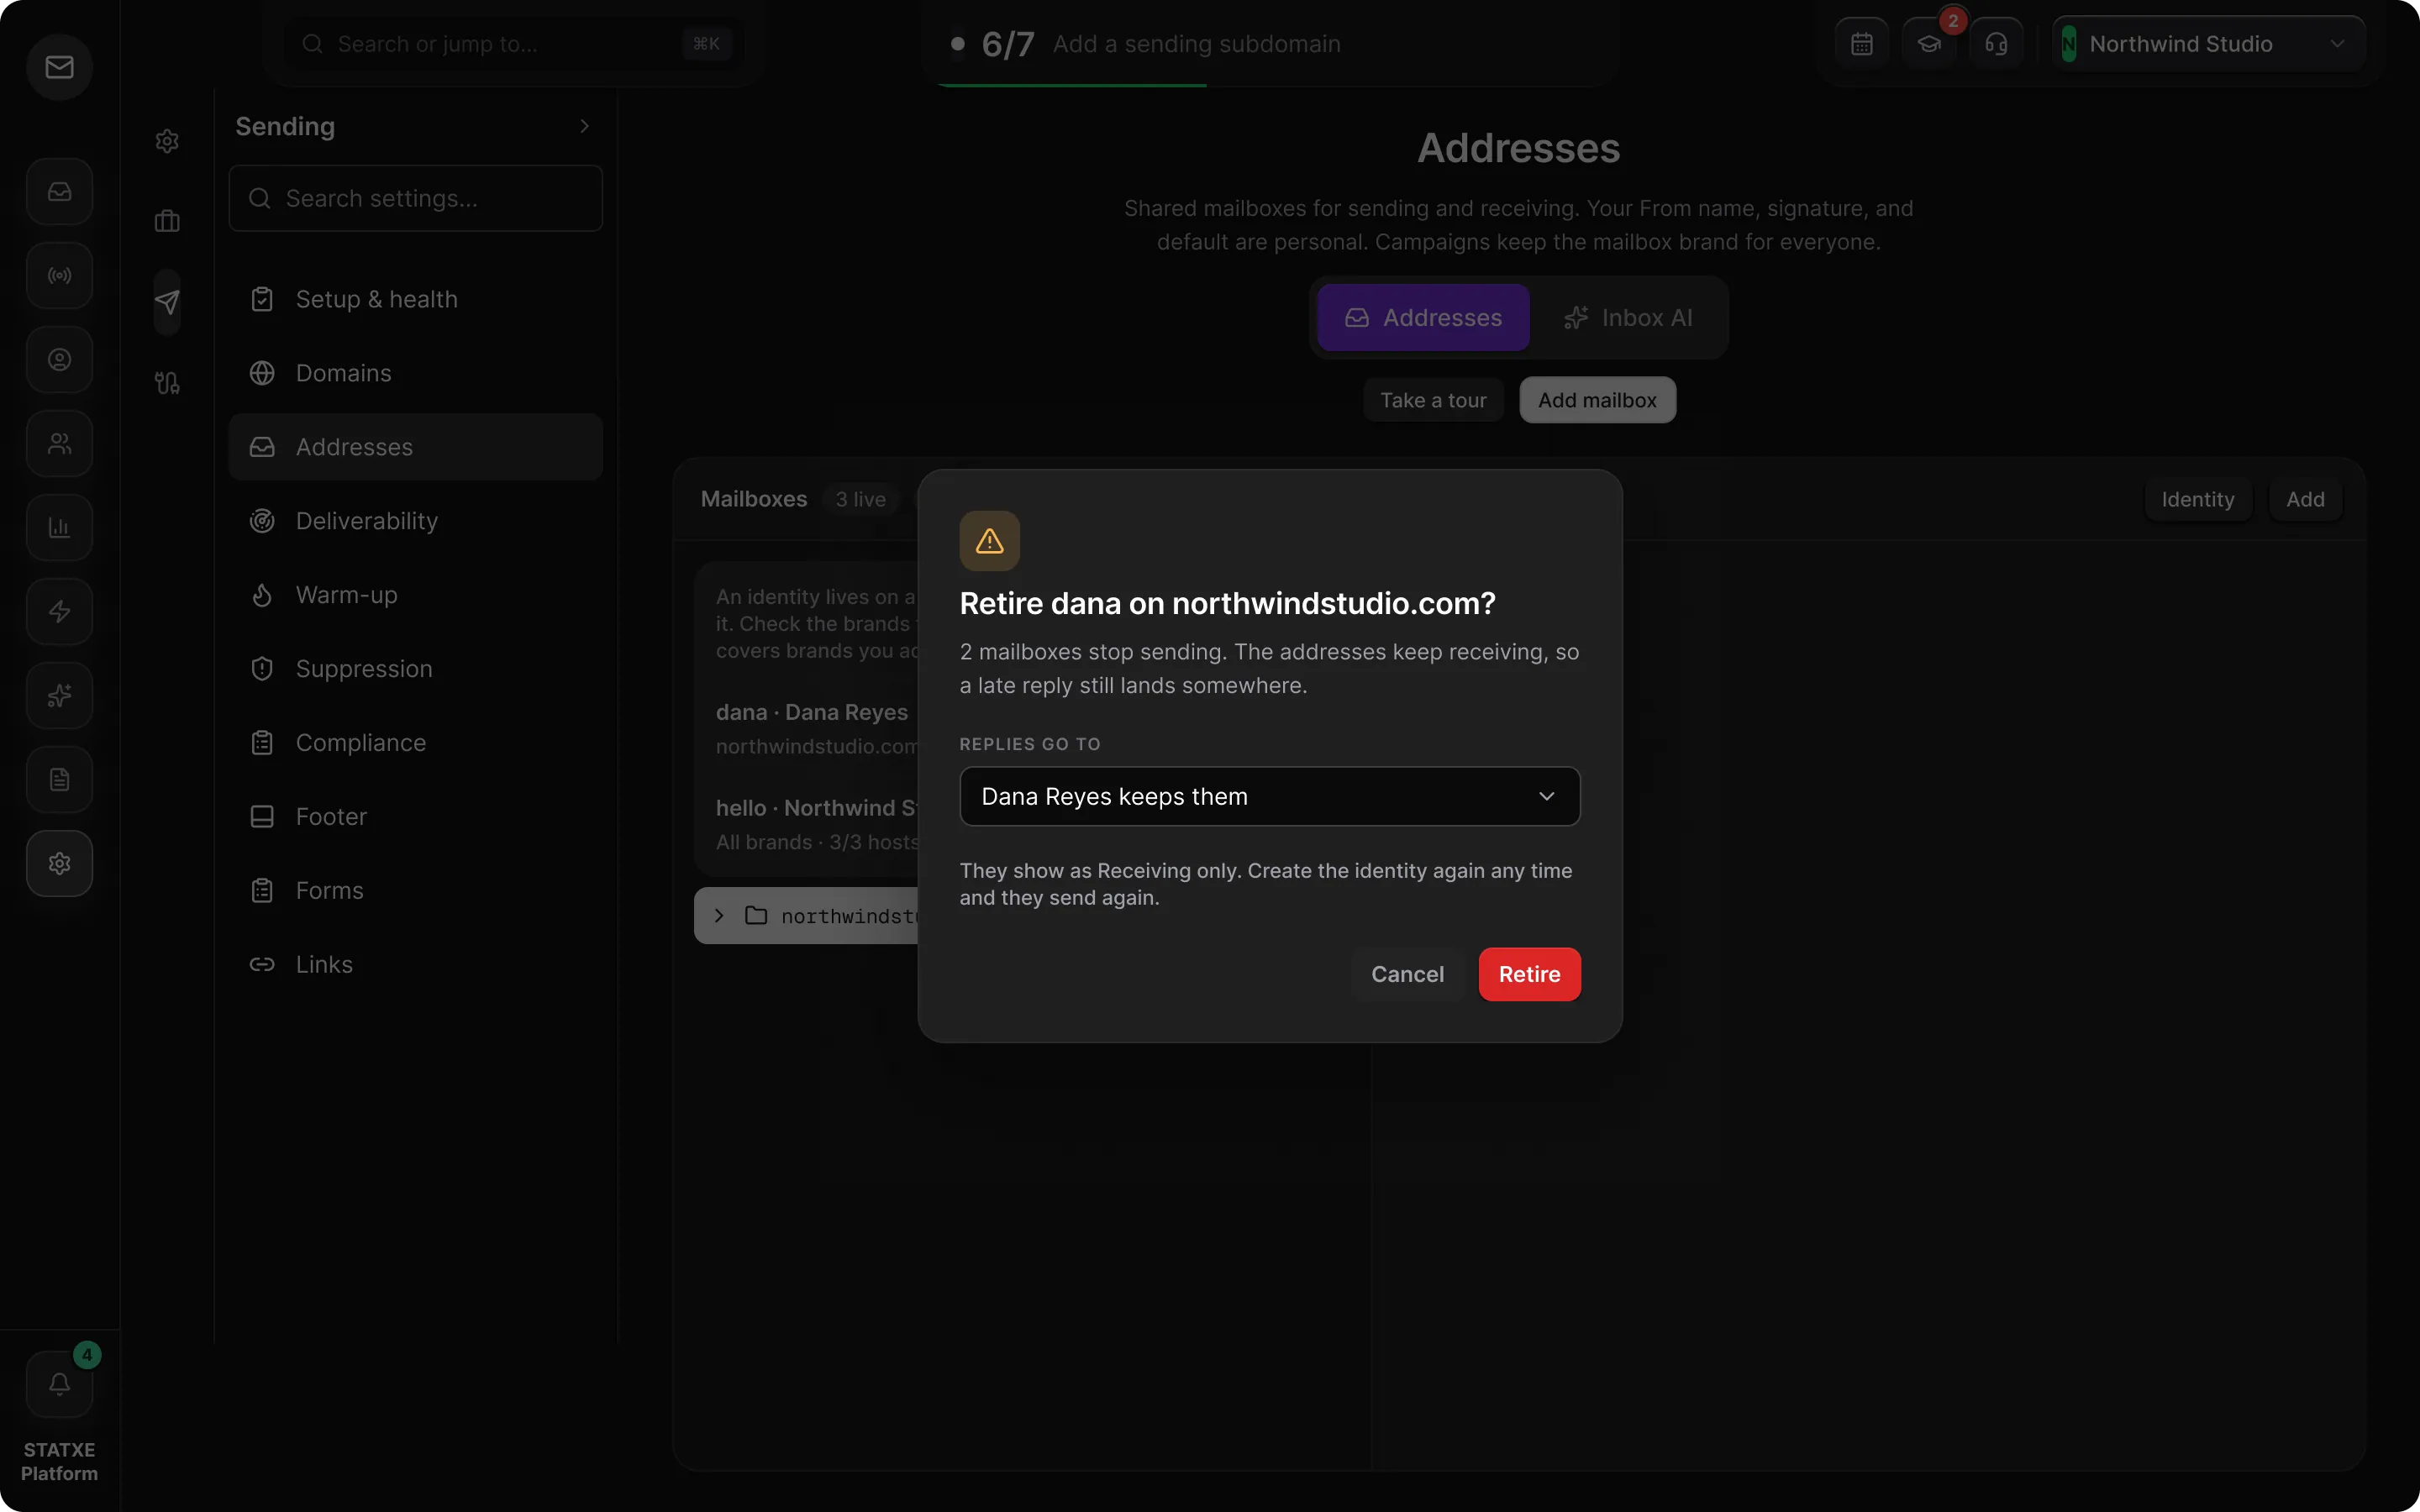Image resolution: width=2420 pixels, height=1512 pixels.
Task: Open the bar chart analytics icon
Action: pos(59,527)
